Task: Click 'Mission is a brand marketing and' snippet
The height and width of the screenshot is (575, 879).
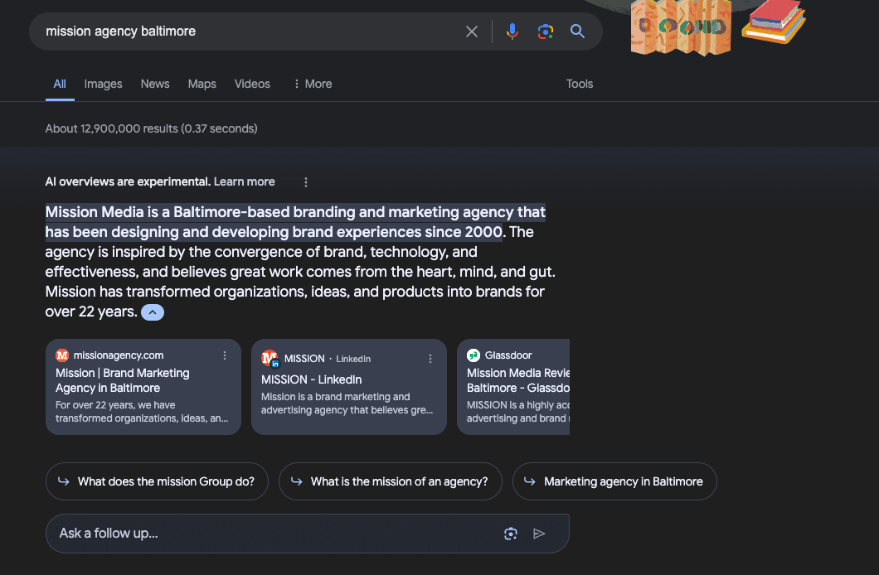Action: pos(347,403)
